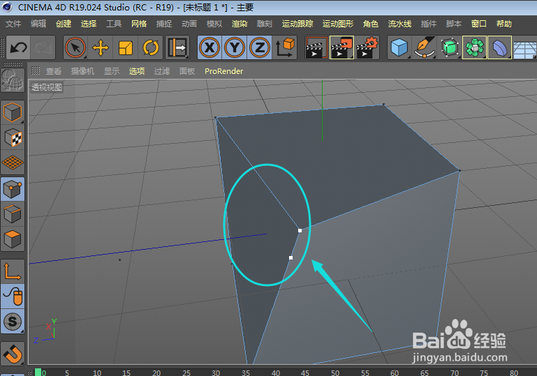Open the 流水线 menu
The image size is (537, 376).
[399, 24]
